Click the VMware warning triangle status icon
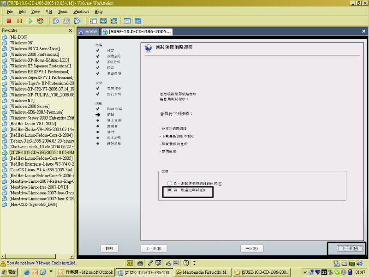This screenshot has height=277, width=369. pyautogui.click(x=3, y=263)
